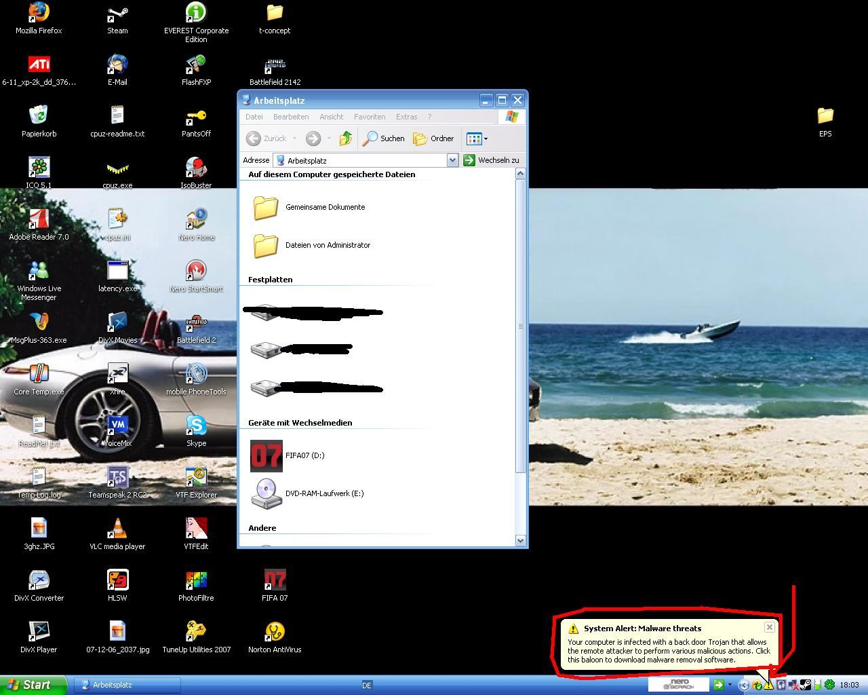
Task: Open the t-concept folder
Action: coord(275,18)
